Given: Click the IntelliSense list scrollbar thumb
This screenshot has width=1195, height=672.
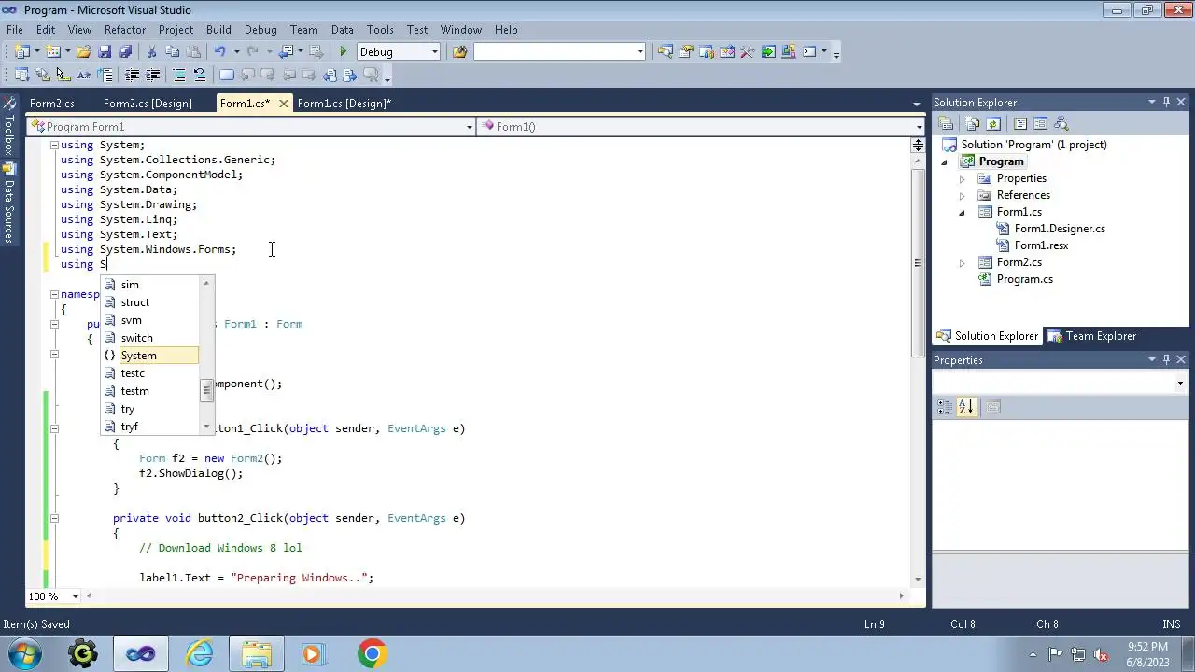Looking at the screenshot, I should click(207, 390).
